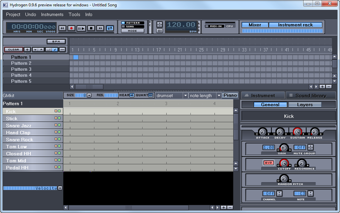Screen dimensions: 340x213
Task: Click the MIDI NOTE stepper
Action: point(310,194)
